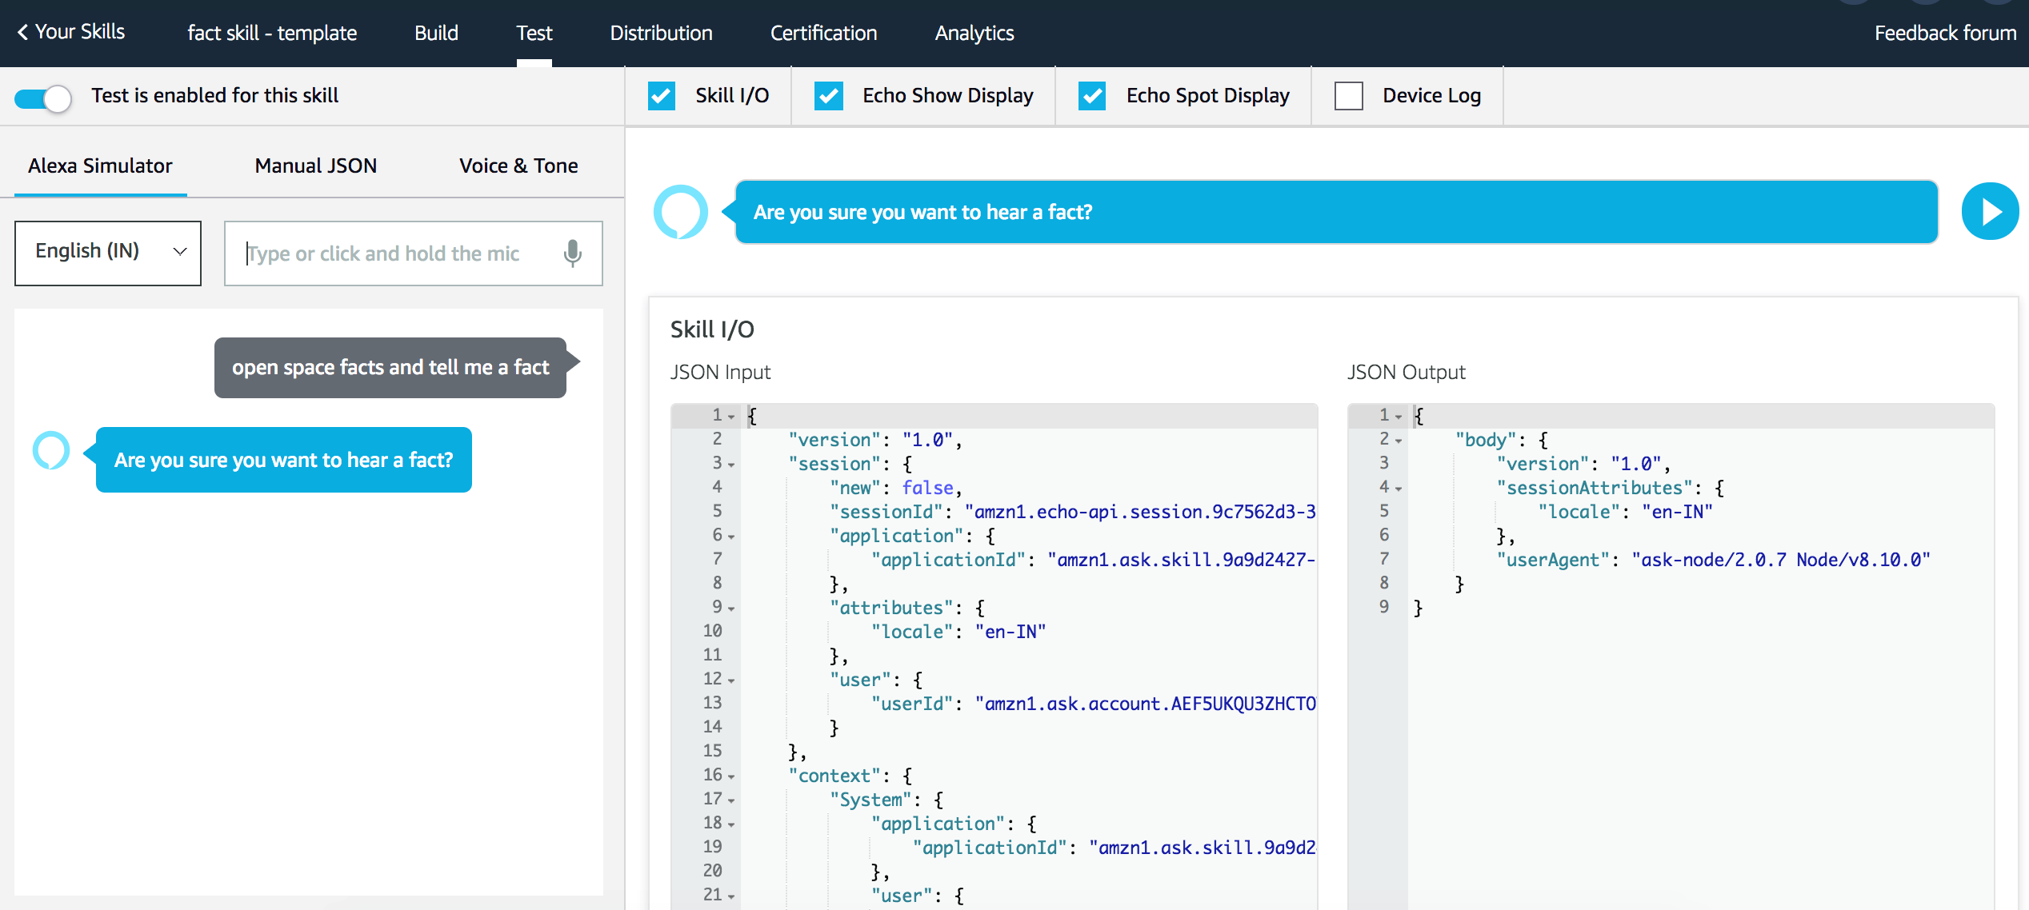
Task: Open the Feedback forum
Action: (1944, 33)
